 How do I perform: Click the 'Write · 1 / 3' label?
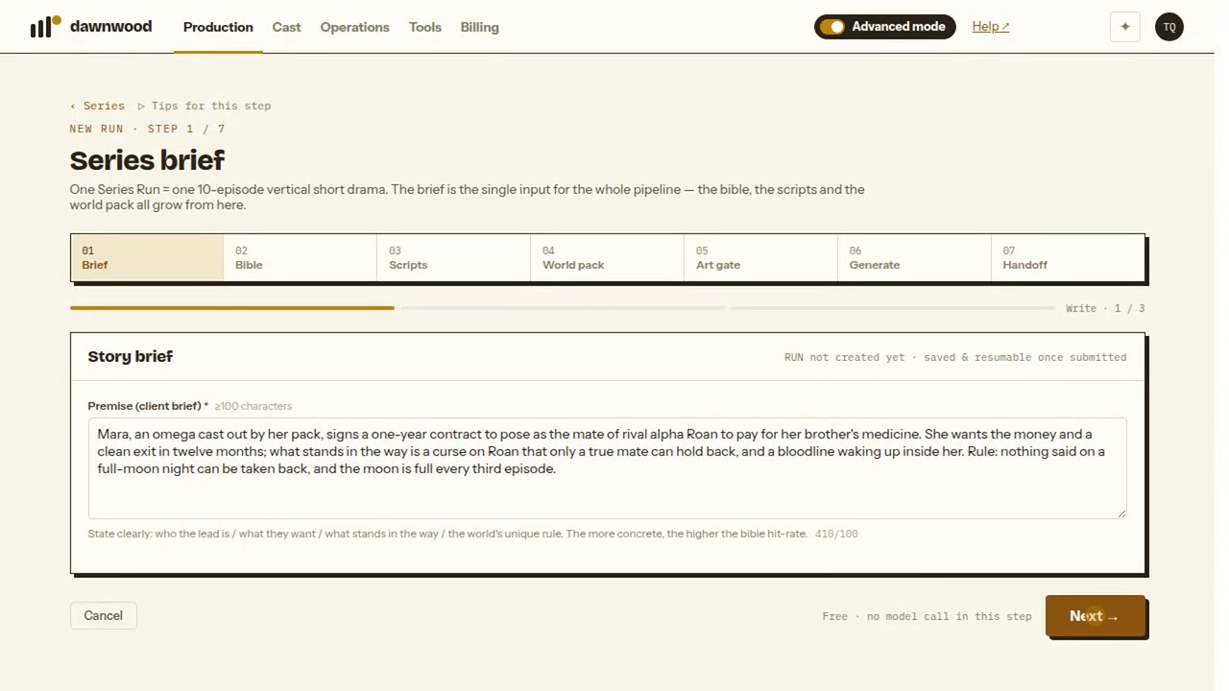(1105, 308)
